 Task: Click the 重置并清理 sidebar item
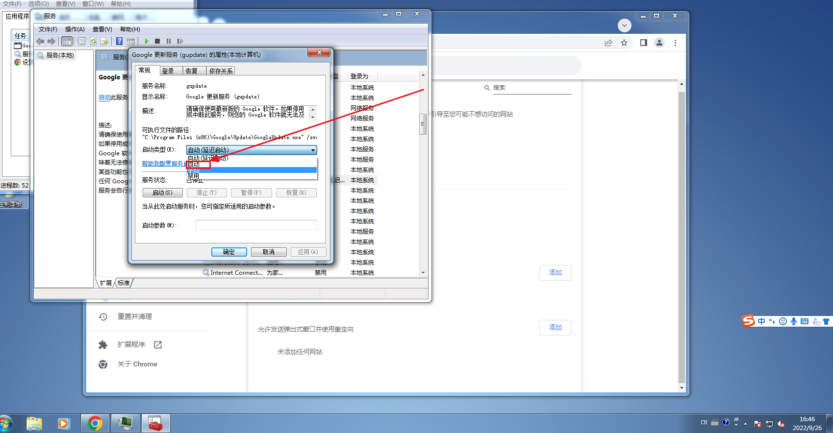134,316
